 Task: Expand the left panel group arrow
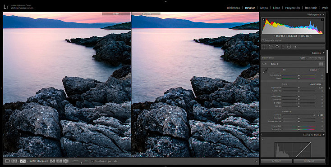click(1, 88)
